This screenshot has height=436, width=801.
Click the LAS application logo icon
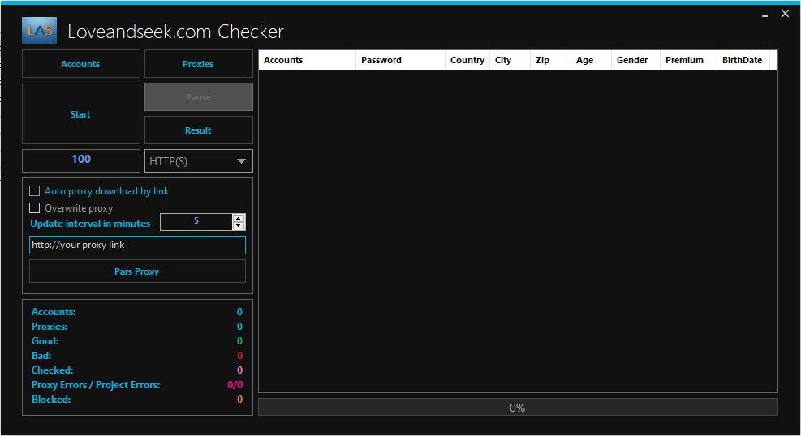pyautogui.click(x=39, y=31)
